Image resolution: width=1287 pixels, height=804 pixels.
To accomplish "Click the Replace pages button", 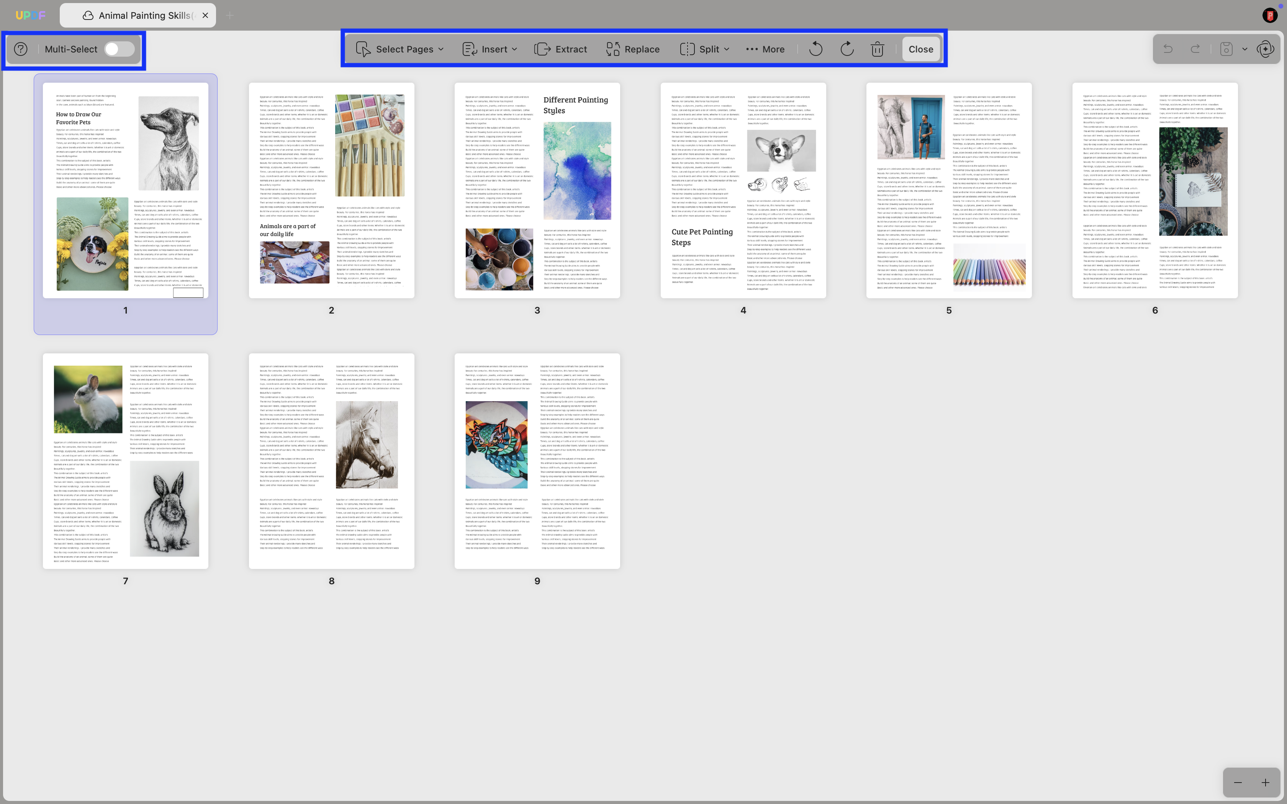I will click(x=633, y=49).
